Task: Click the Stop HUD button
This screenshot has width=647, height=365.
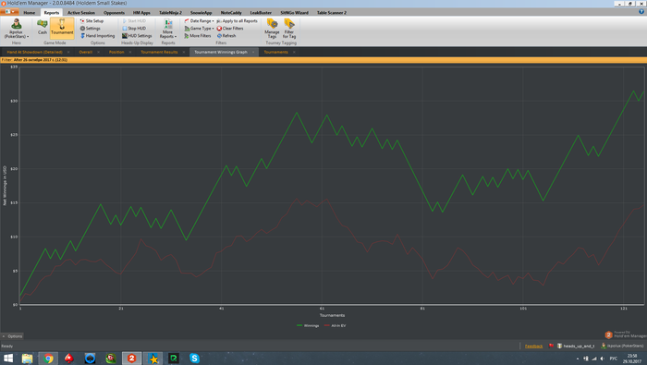Action: (134, 29)
